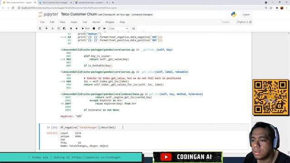Click the 'Name: TotalCharges, dtype: object' line

coord(84,146)
